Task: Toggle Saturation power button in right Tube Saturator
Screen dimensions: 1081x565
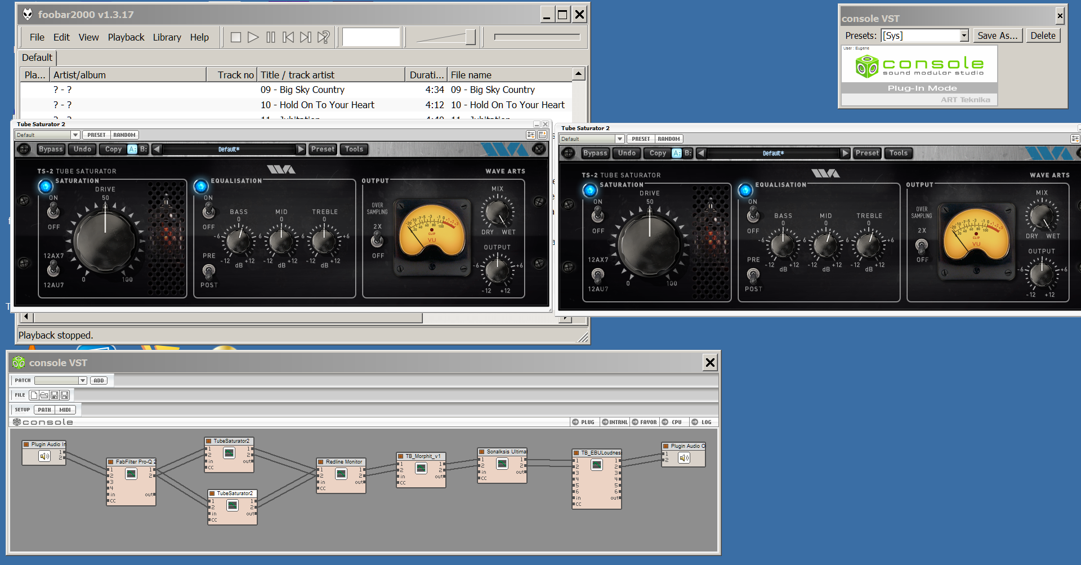Action: tap(589, 190)
